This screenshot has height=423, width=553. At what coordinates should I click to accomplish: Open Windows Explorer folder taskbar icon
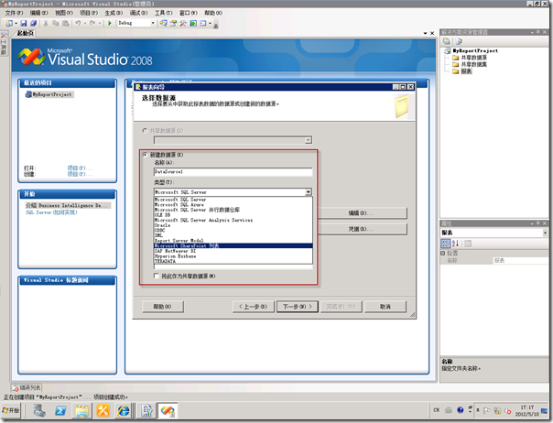[x=81, y=411]
